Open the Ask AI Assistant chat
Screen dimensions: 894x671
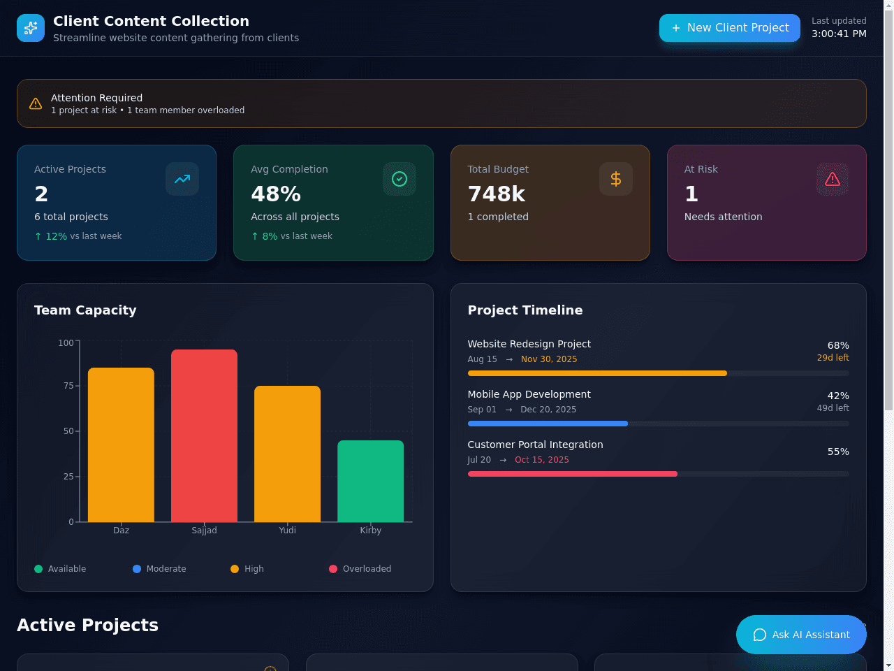coord(801,635)
